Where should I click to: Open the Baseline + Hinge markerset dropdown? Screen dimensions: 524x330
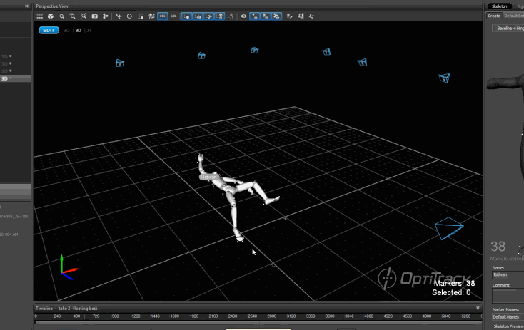[509, 29]
